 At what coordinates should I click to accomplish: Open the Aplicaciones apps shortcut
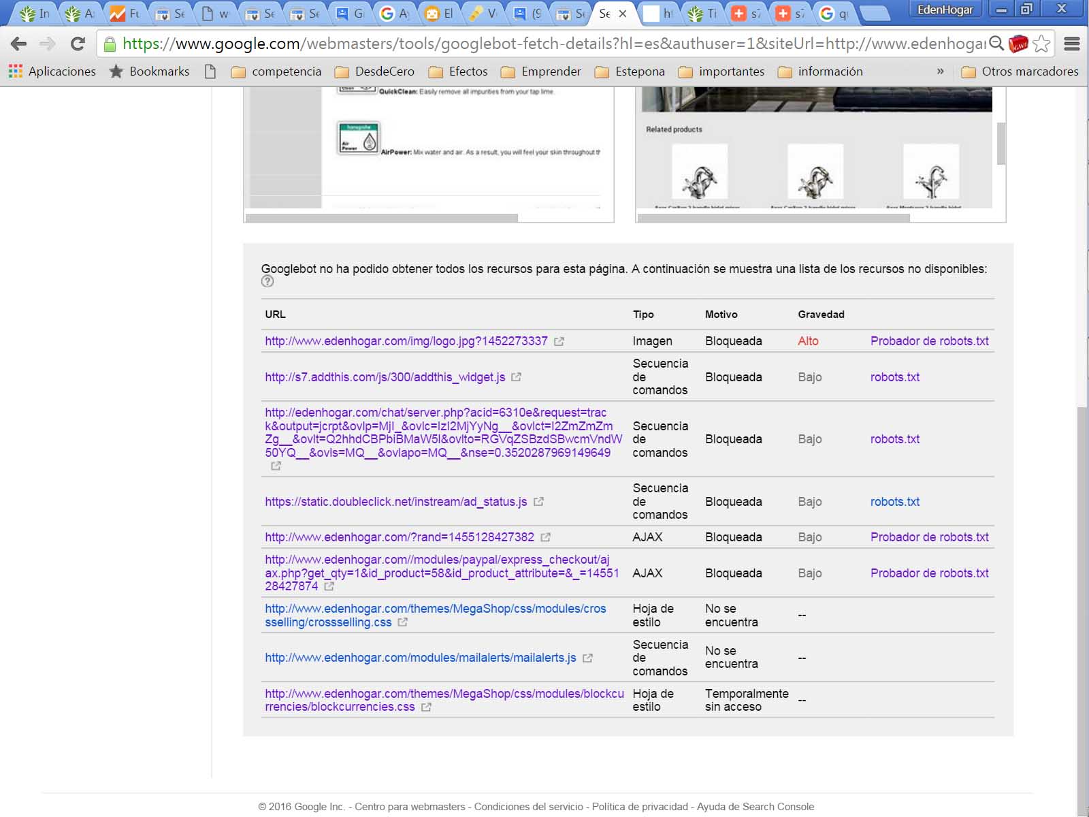[52, 71]
